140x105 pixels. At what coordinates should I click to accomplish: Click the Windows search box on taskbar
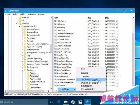pos(24,102)
